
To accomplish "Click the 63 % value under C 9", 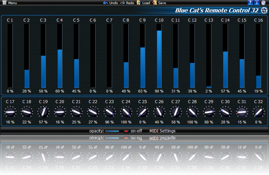I will (142, 91).
